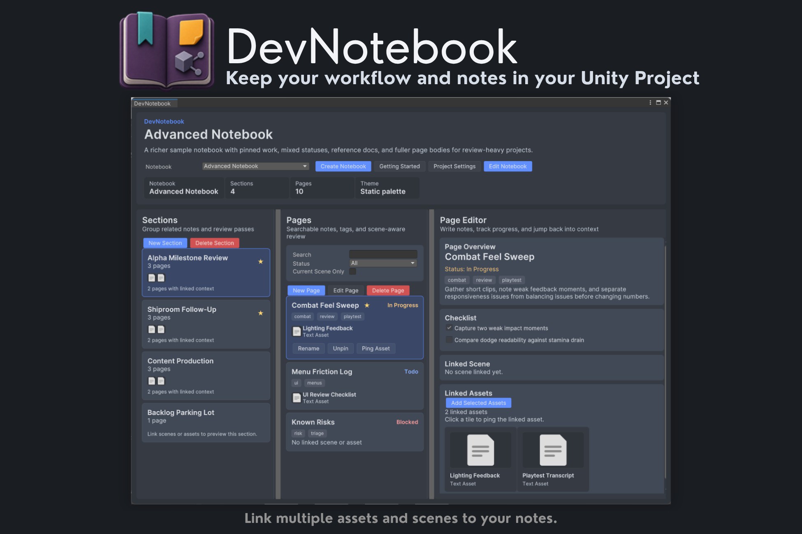
Task: Click Add Selected Assets button
Action: click(x=479, y=403)
